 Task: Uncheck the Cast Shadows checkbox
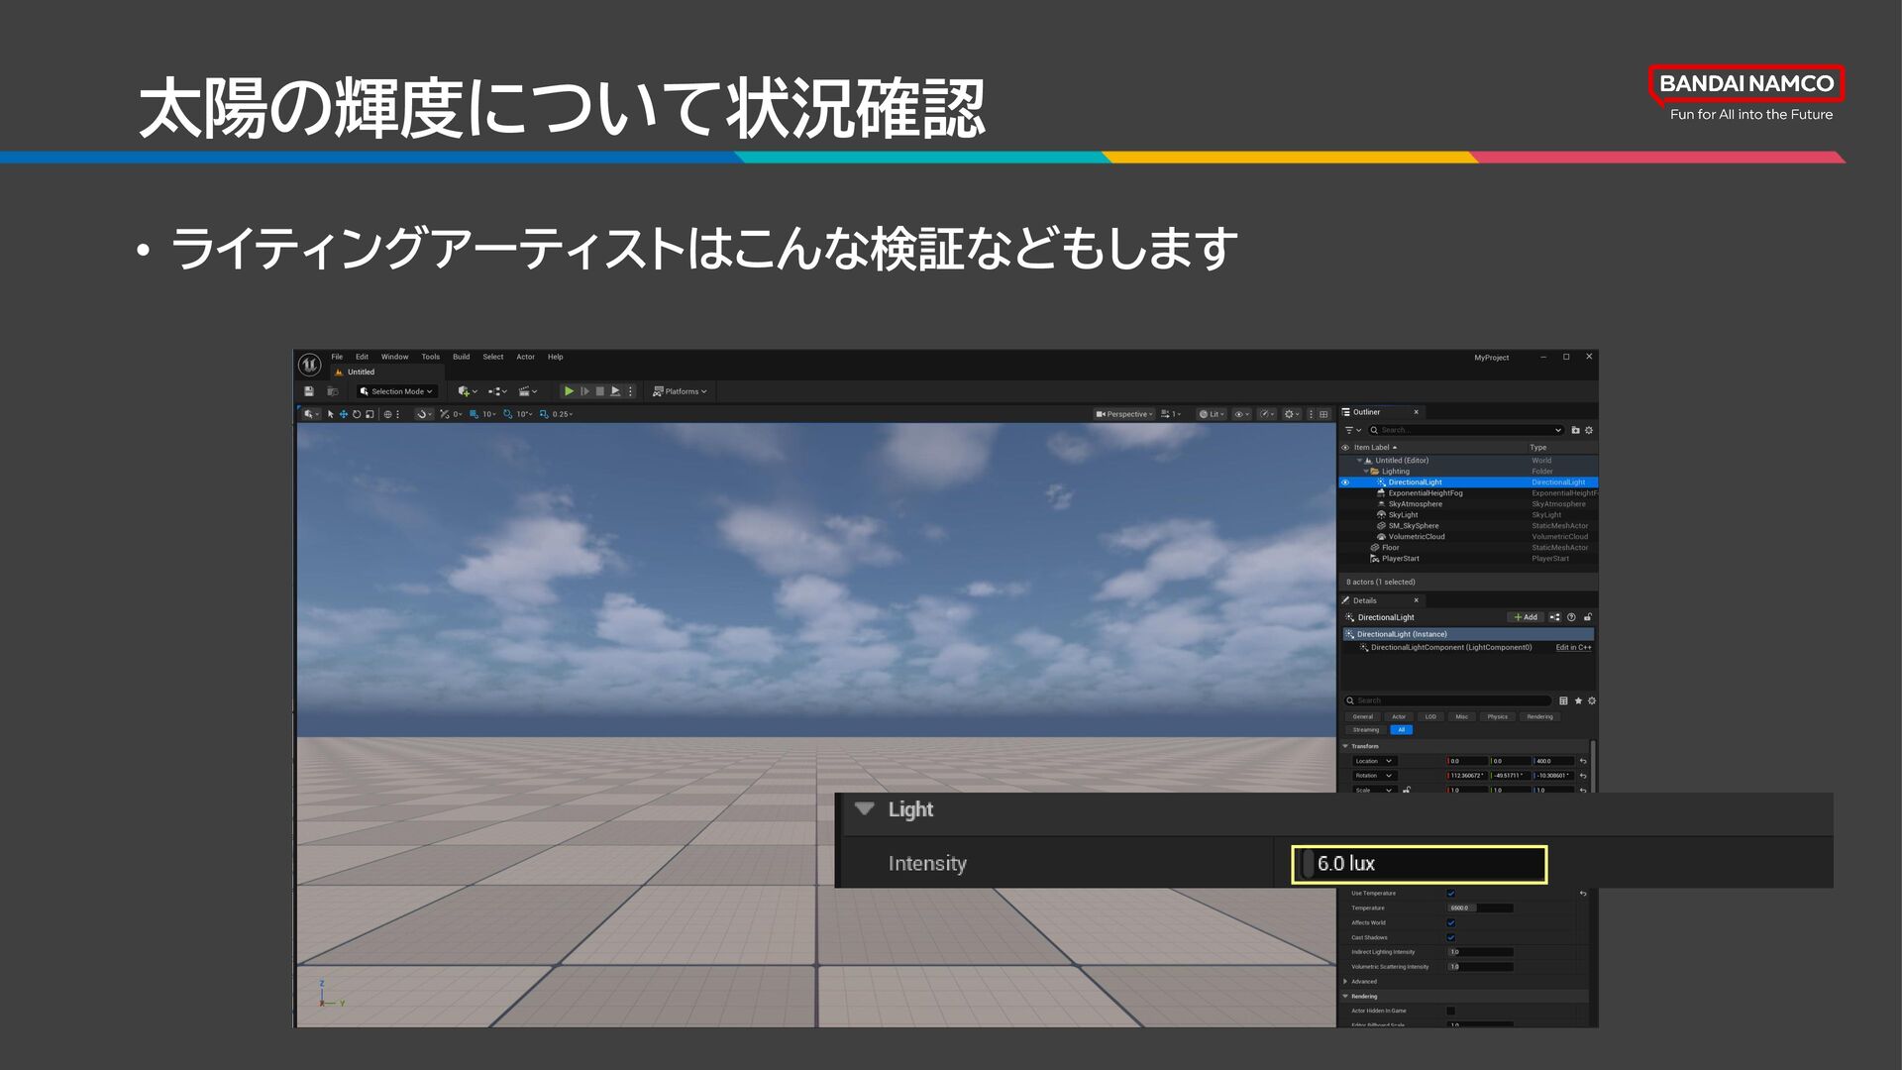pos(1450,937)
